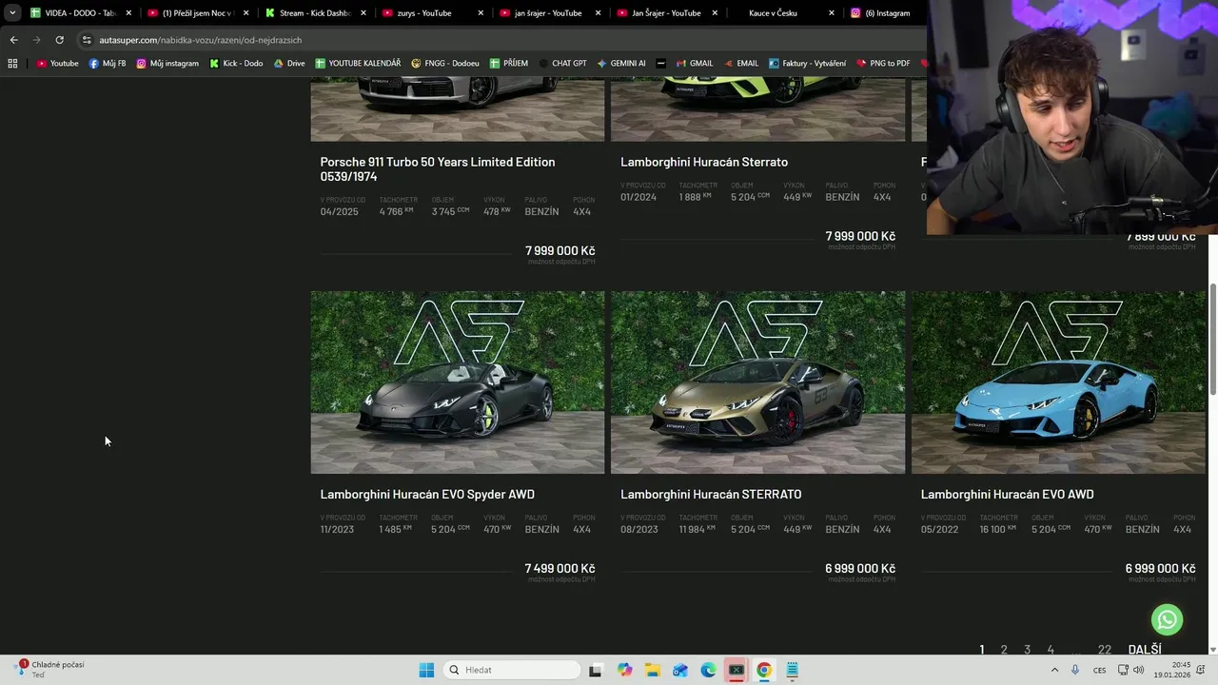Open the Drive bookmark
The image size is (1218, 685).
tap(289, 64)
